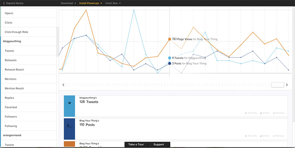Remove the 110 Posts card
The image size is (295, 148).
tap(278, 136)
